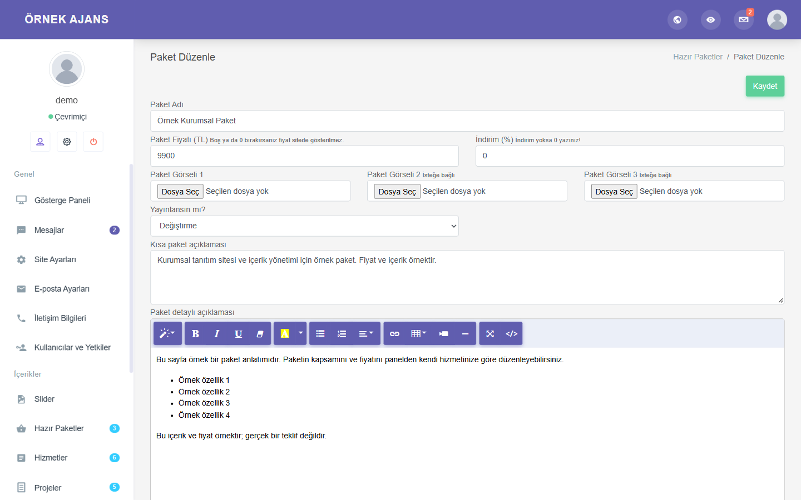801x500 pixels.
Task: Toggle italic formatting in editor
Action: (217, 333)
